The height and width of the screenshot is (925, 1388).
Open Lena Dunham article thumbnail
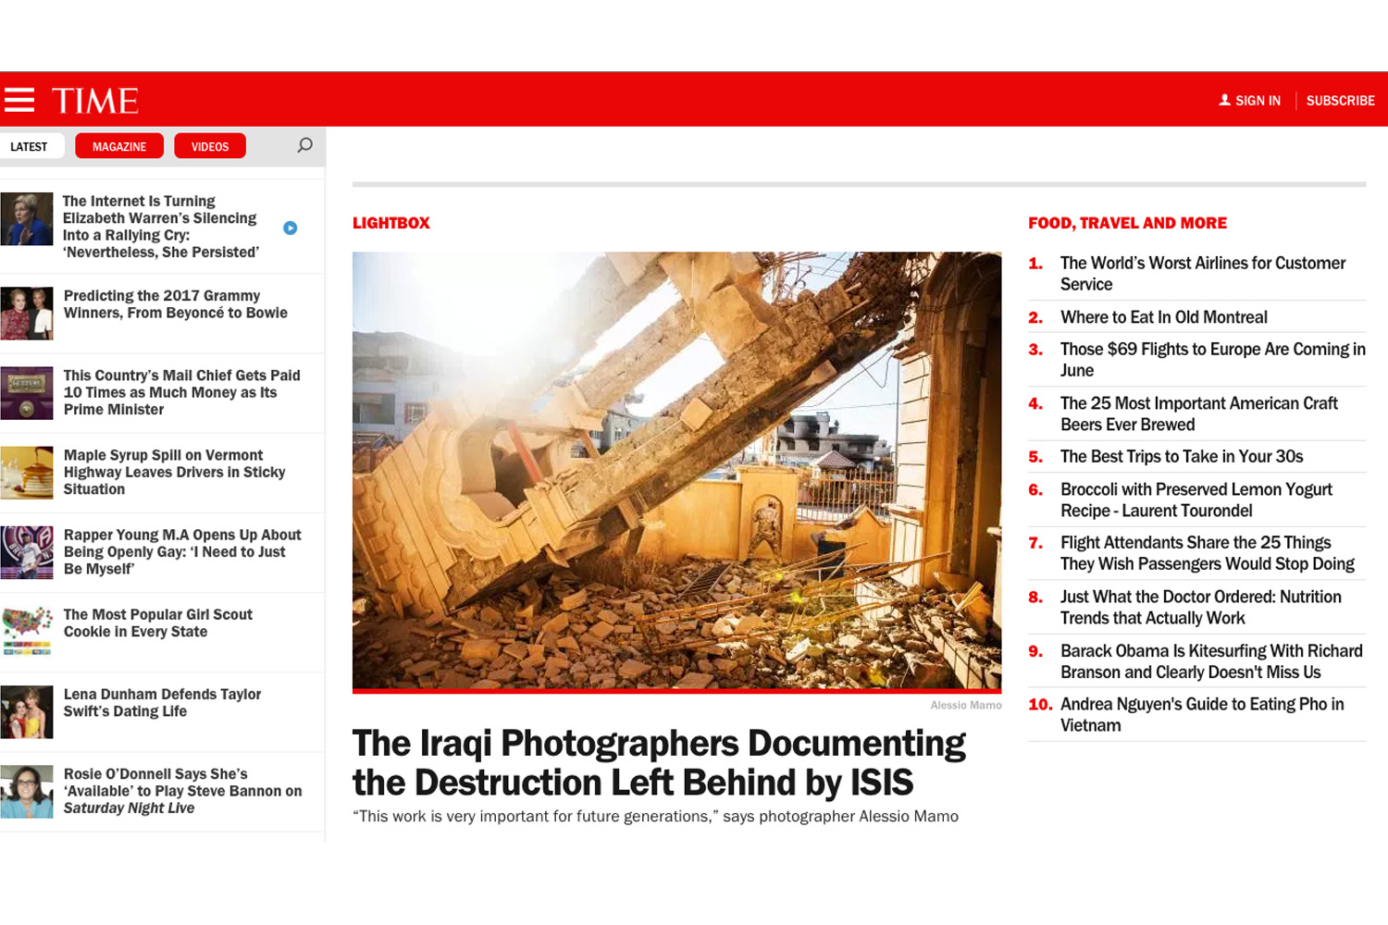point(27,711)
